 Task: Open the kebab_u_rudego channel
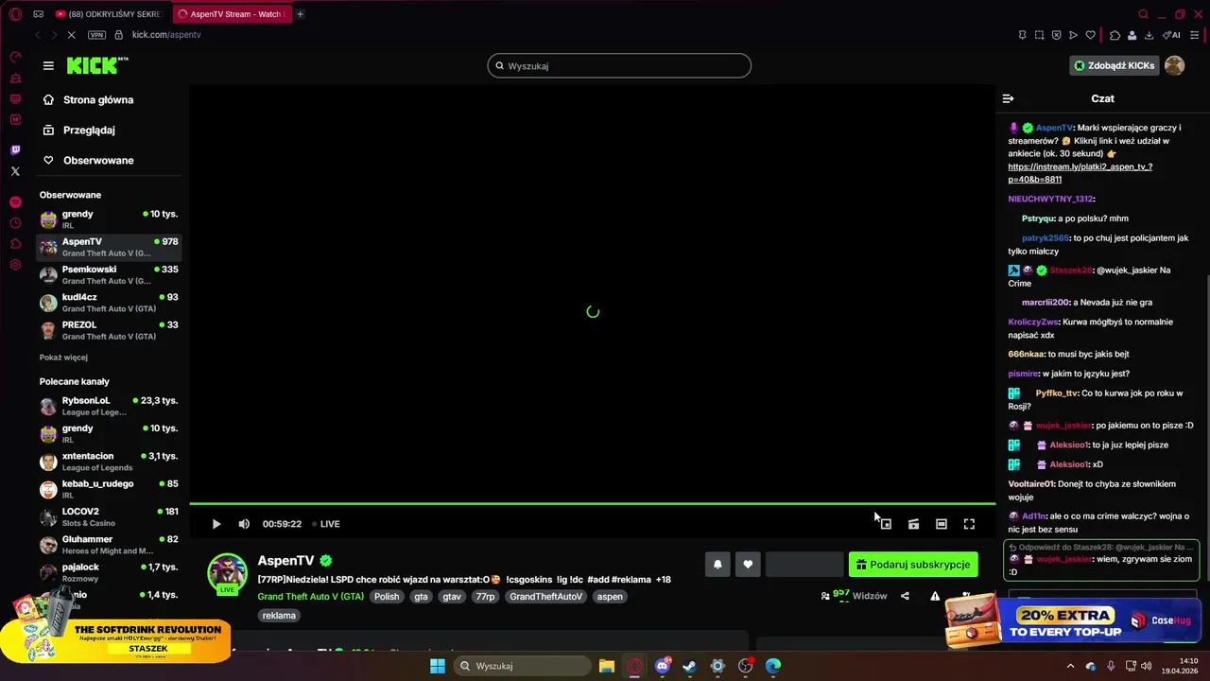pyautogui.click(x=109, y=489)
